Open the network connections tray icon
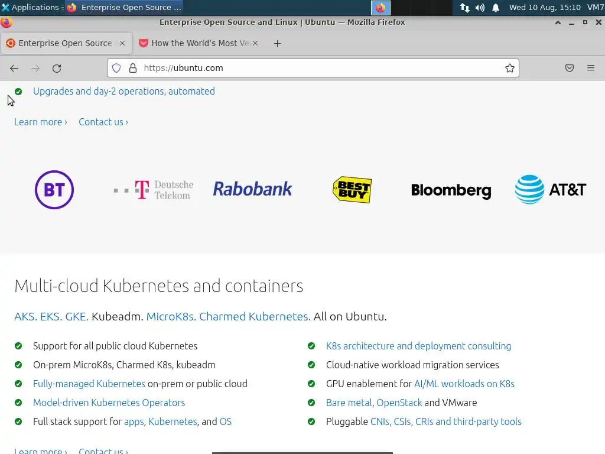The image size is (605, 454). [464, 7]
